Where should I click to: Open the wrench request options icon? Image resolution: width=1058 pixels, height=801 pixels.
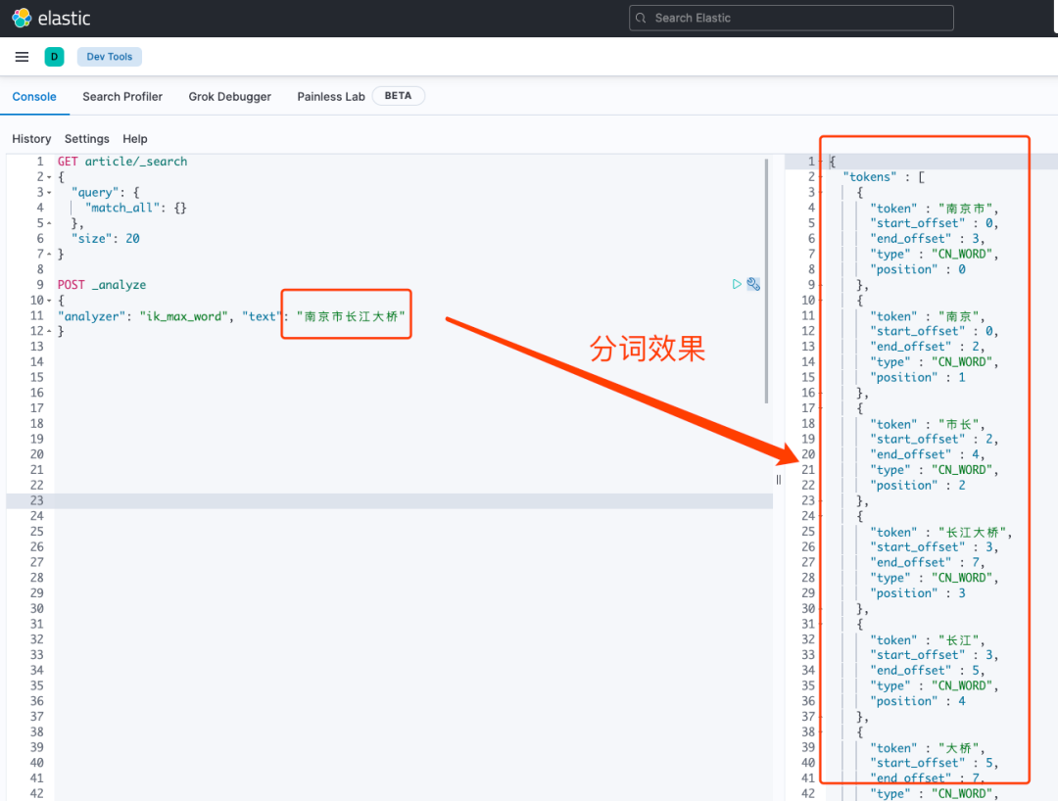click(753, 284)
